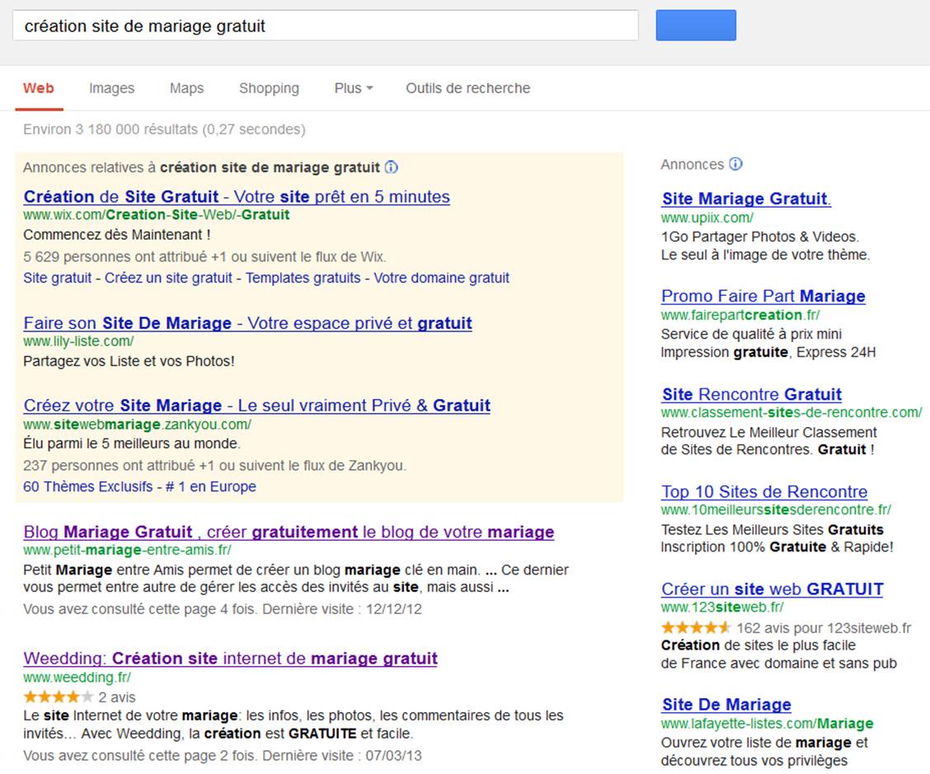Open the Weedding search result title
Screen dimensions: 930x774
(x=230, y=659)
